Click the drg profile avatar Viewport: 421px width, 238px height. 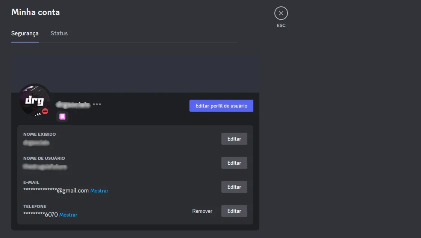click(x=35, y=100)
